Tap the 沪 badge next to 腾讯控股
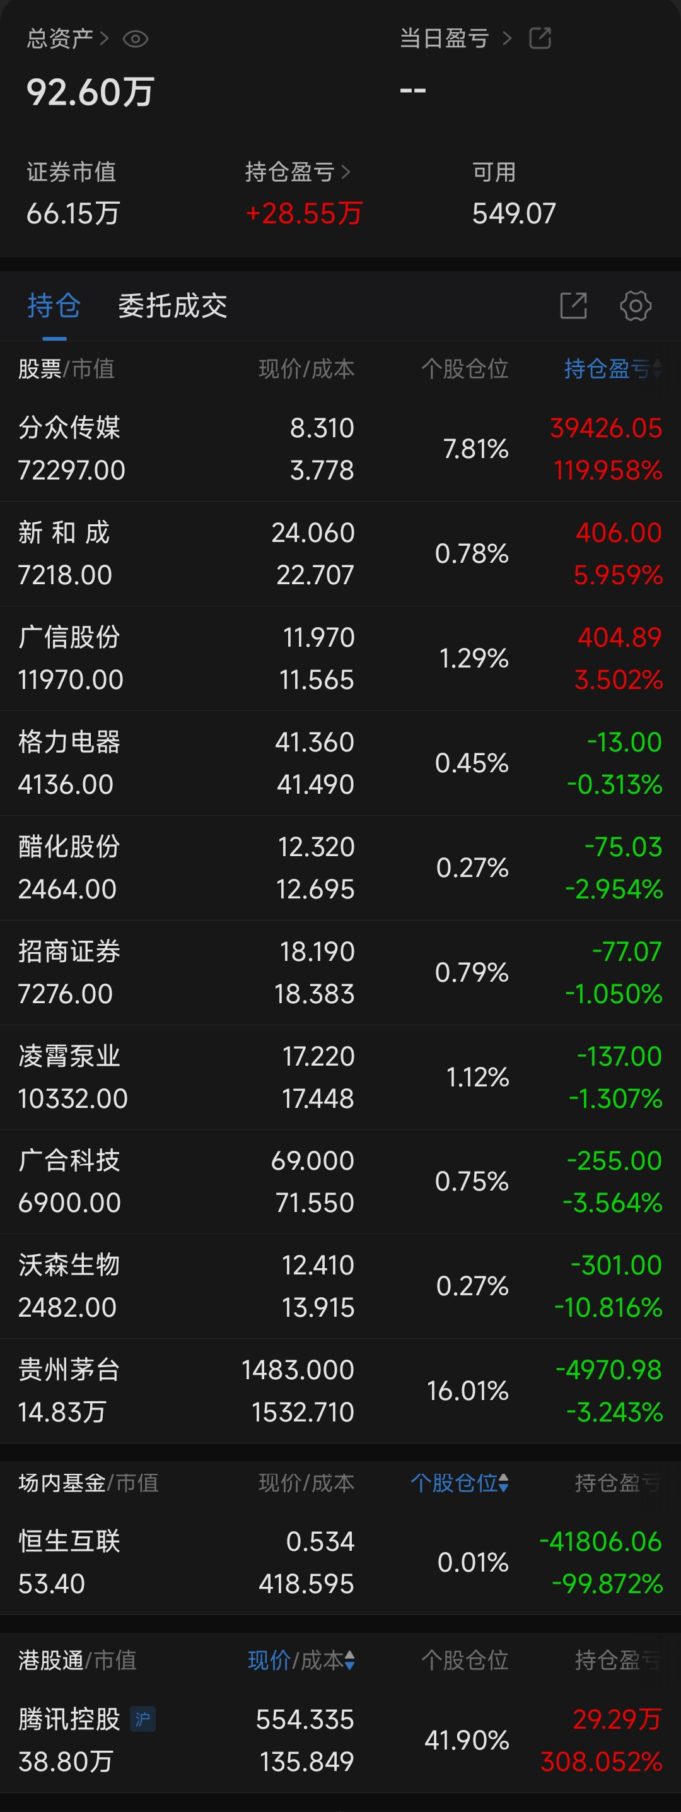 click(143, 1719)
